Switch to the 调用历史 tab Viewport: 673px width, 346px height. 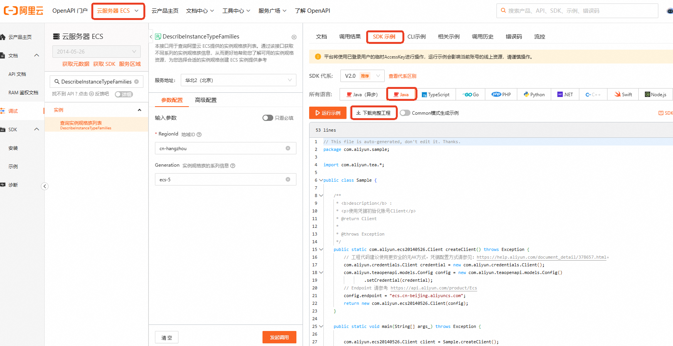[483, 37]
